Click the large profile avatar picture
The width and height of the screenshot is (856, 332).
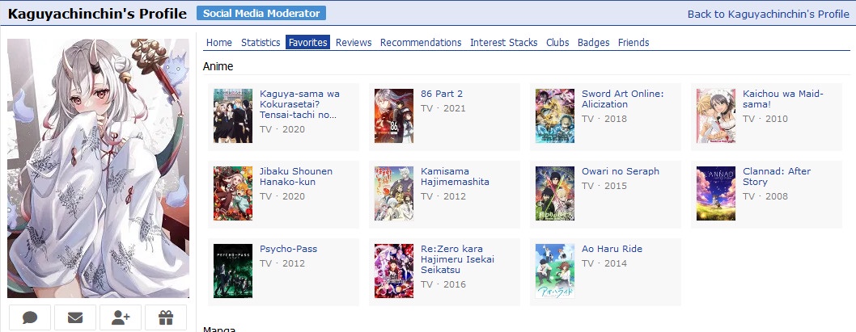(x=98, y=169)
